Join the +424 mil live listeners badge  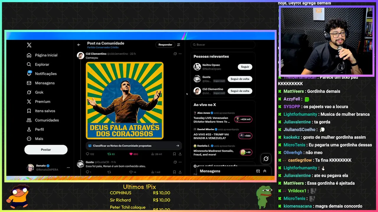tap(243, 119)
